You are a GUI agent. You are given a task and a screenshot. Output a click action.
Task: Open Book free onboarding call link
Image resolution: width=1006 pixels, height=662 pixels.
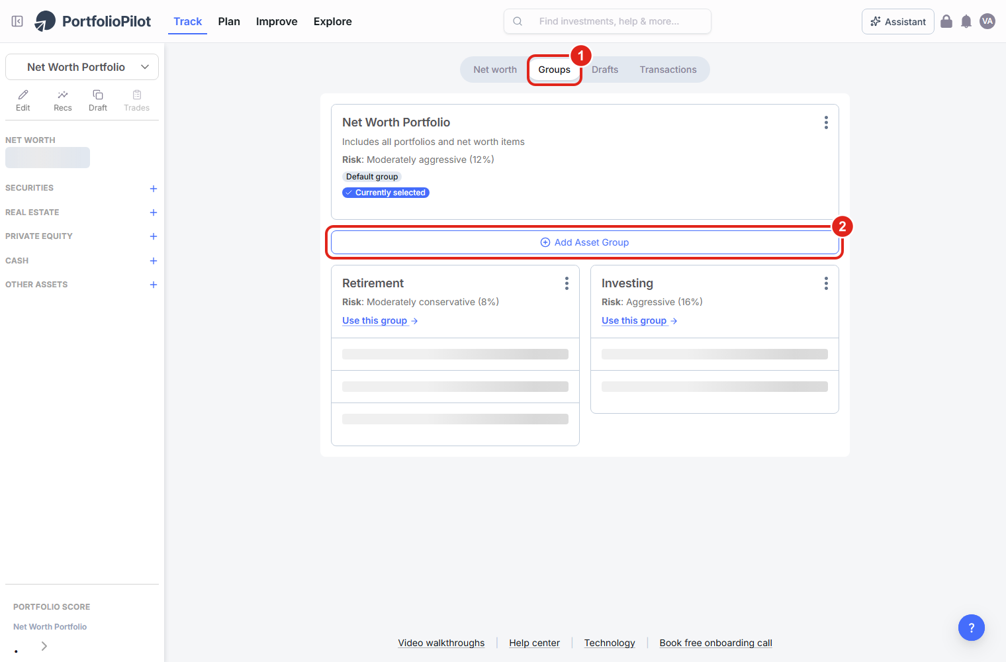(716, 643)
